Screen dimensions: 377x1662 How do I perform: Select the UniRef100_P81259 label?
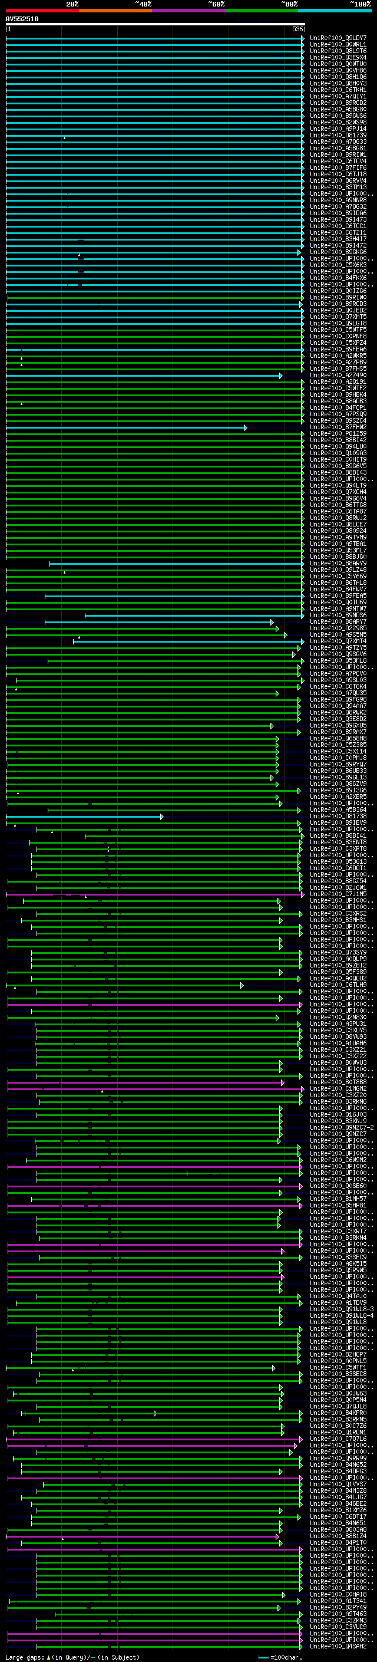click(338, 433)
